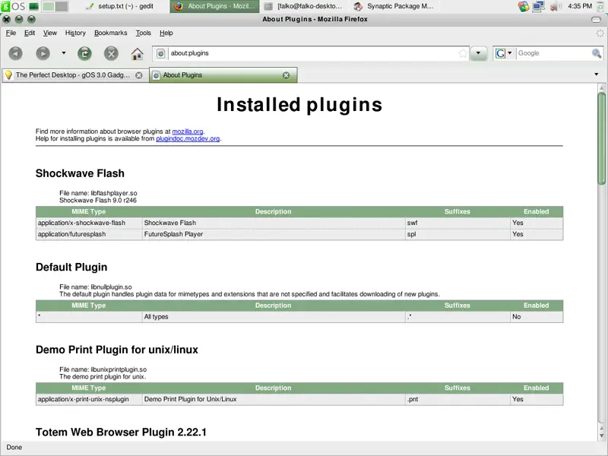The image size is (608, 456).
Task: Click the scrollbar down arrow
Action: click(x=601, y=435)
